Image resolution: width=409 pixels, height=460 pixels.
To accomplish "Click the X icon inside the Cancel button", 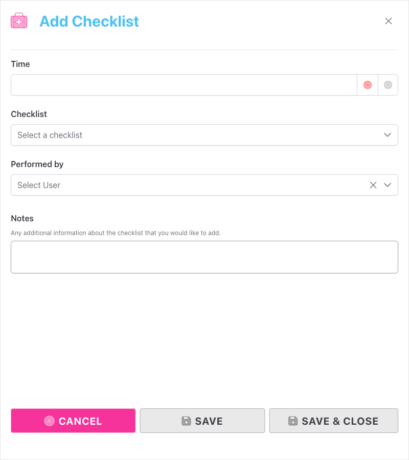I will point(49,421).
